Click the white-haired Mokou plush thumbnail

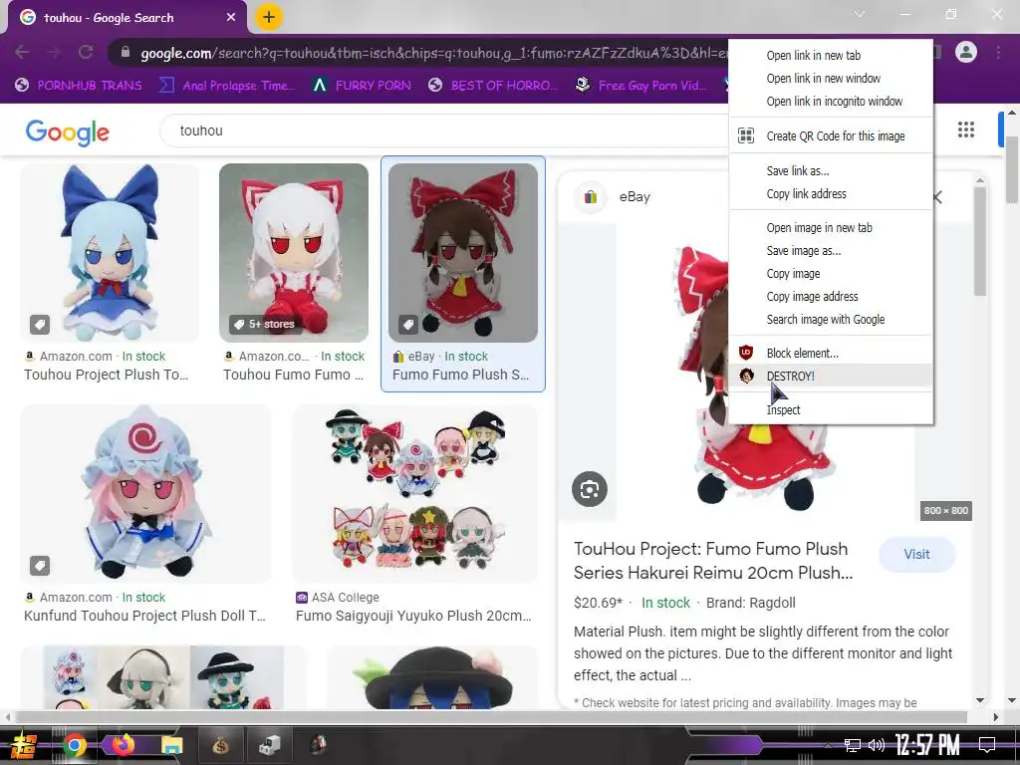tap(294, 252)
